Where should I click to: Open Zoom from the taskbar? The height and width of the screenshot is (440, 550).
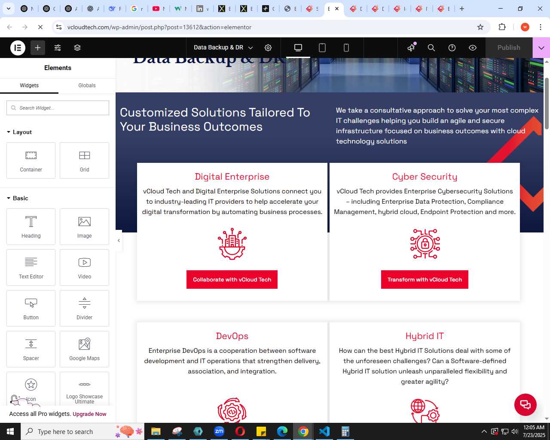pyautogui.click(x=219, y=431)
